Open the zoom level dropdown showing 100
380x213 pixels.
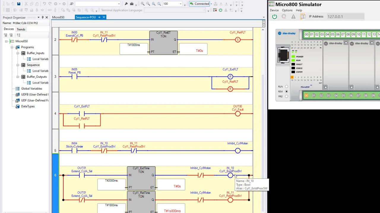[x=180, y=4]
